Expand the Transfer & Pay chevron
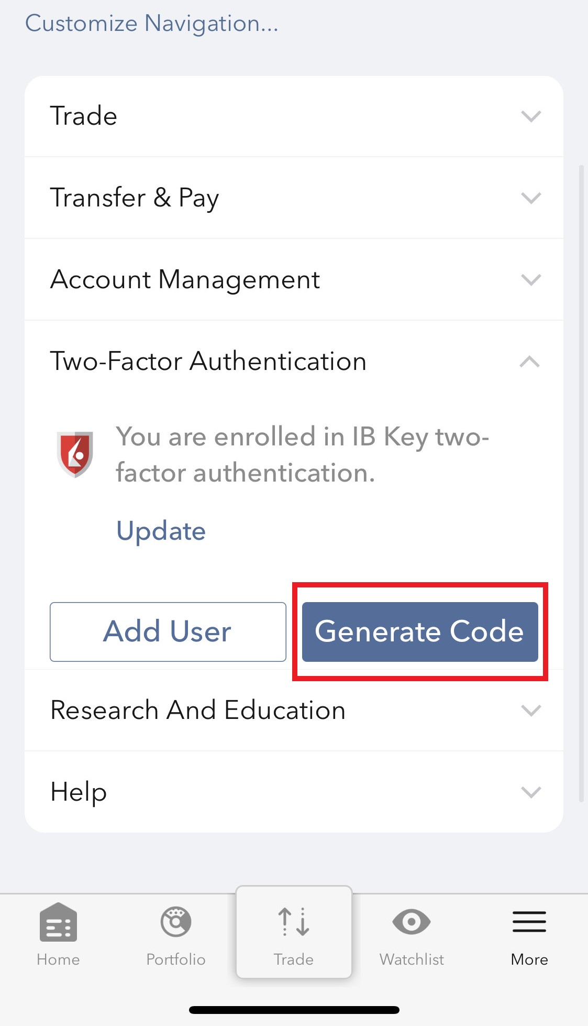 coord(531,198)
